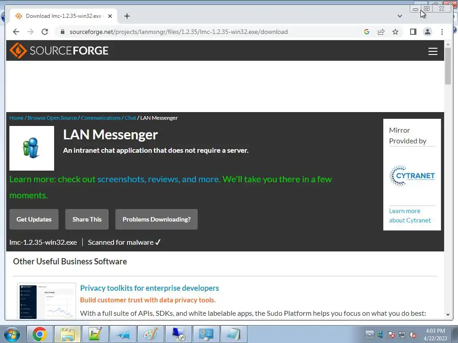Click the clock showing 4:03 PM
458x343 pixels.
(435, 335)
